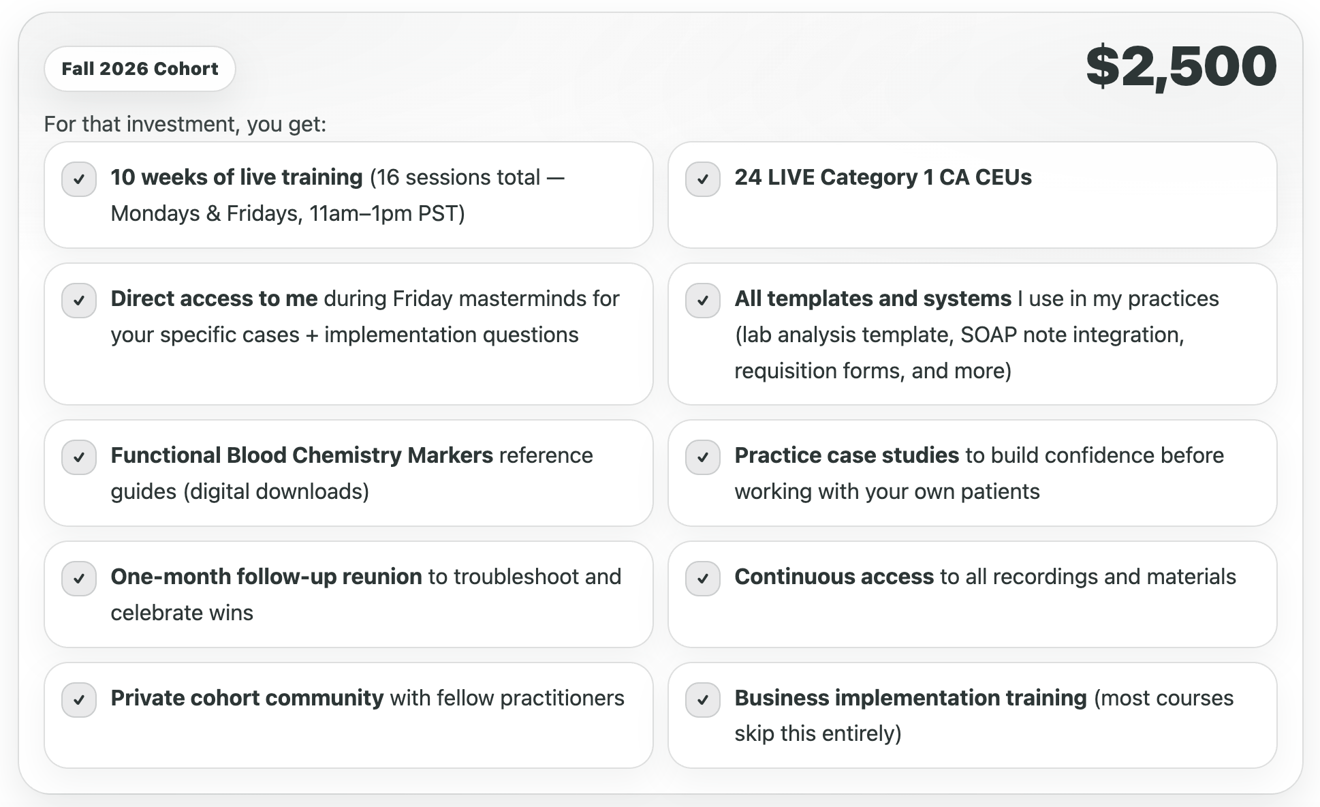Click checkmark beside Continuous access

click(x=703, y=579)
